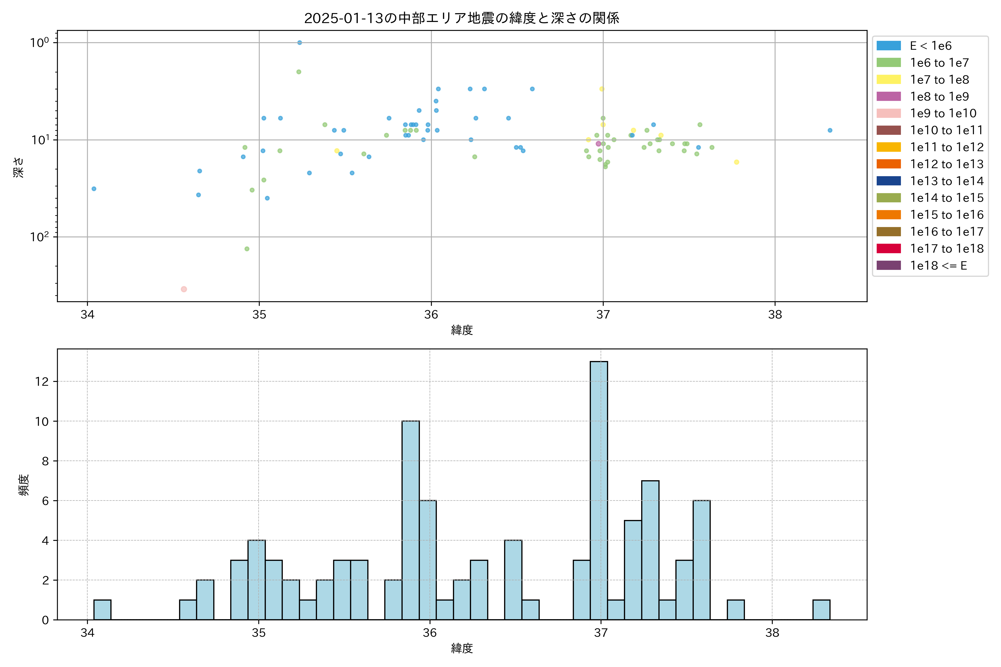This screenshot has height=667, width=1001.
Task: Click the chart title text at top
Action: [462, 18]
